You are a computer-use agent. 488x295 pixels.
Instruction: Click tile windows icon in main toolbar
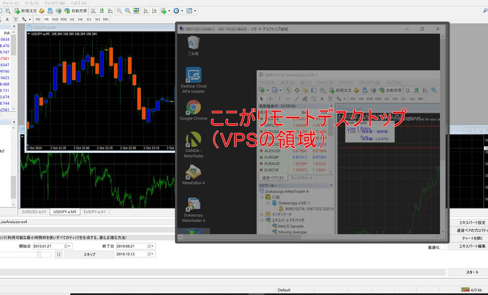[x=136, y=11]
